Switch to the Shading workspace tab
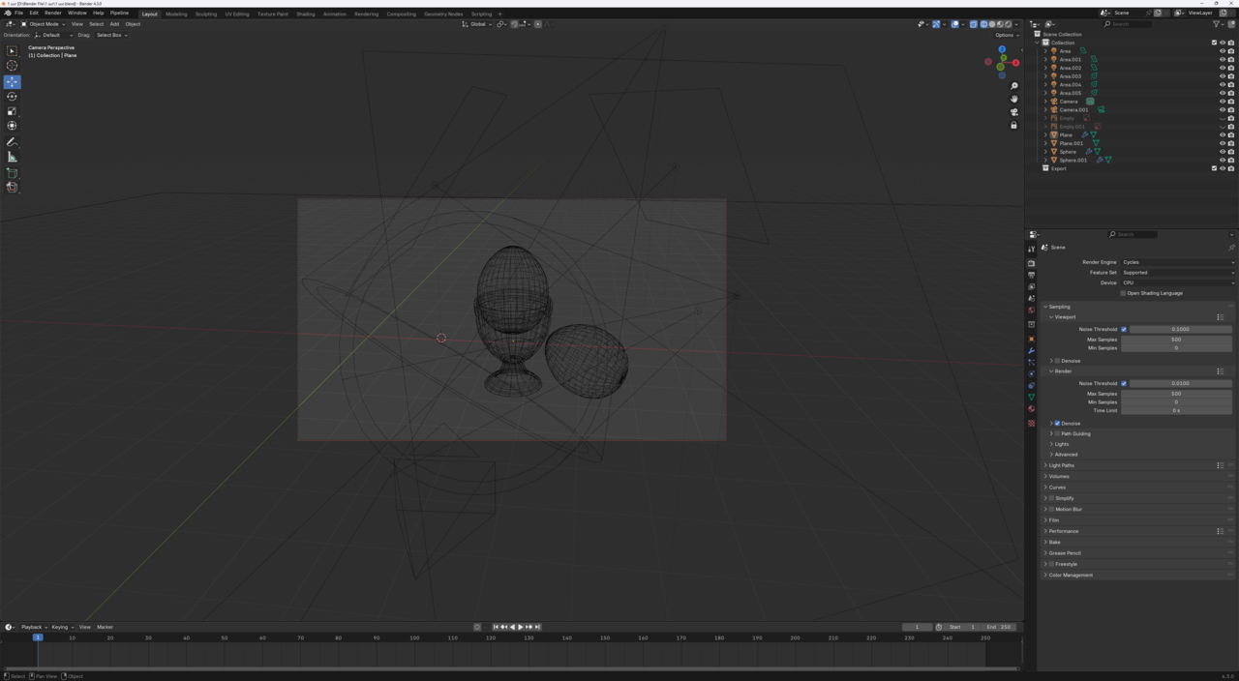 tap(305, 14)
